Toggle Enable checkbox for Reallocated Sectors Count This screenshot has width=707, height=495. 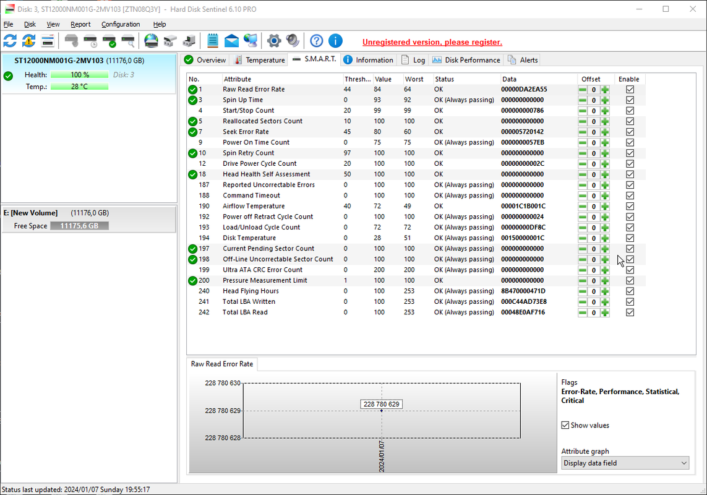(630, 121)
